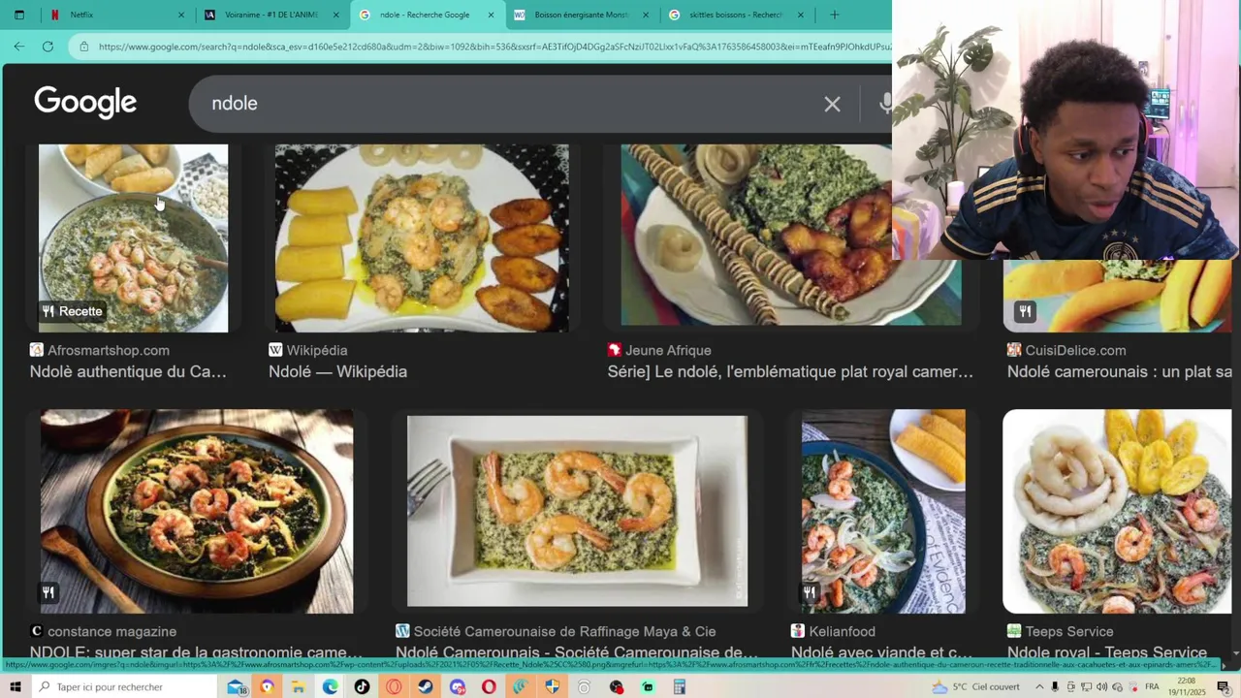Open Kelianfood source link

point(842,631)
